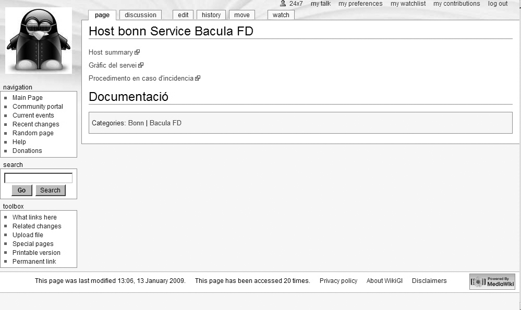Screen dimensions: 521x310
Task: Open the edit tab
Action: (x=183, y=15)
